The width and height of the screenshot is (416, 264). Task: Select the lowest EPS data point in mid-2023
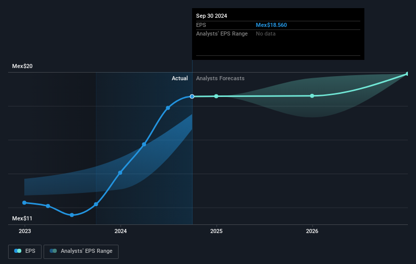(72, 215)
